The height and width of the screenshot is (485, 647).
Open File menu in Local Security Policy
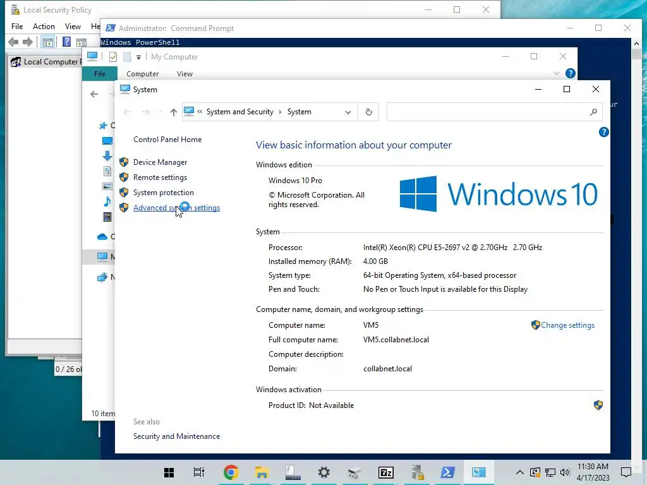pyautogui.click(x=17, y=27)
